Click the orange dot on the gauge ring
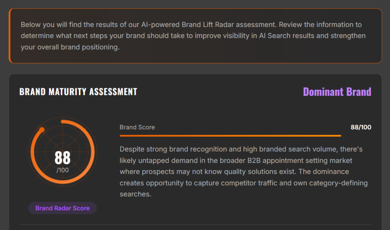The height and width of the screenshot is (230, 390). click(x=42, y=130)
